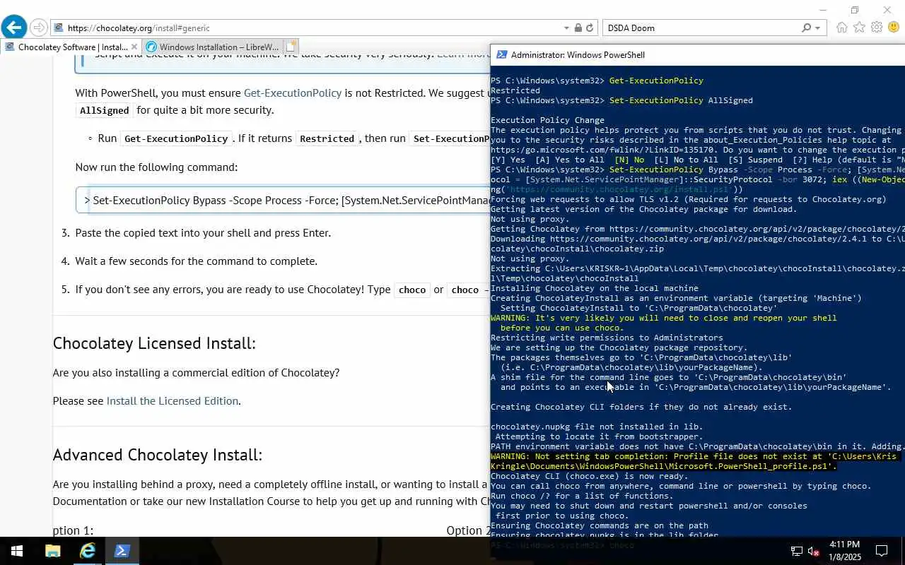Viewport: 905px width, 565px height.
Task: Open a new browser tab
Action: 291,47
